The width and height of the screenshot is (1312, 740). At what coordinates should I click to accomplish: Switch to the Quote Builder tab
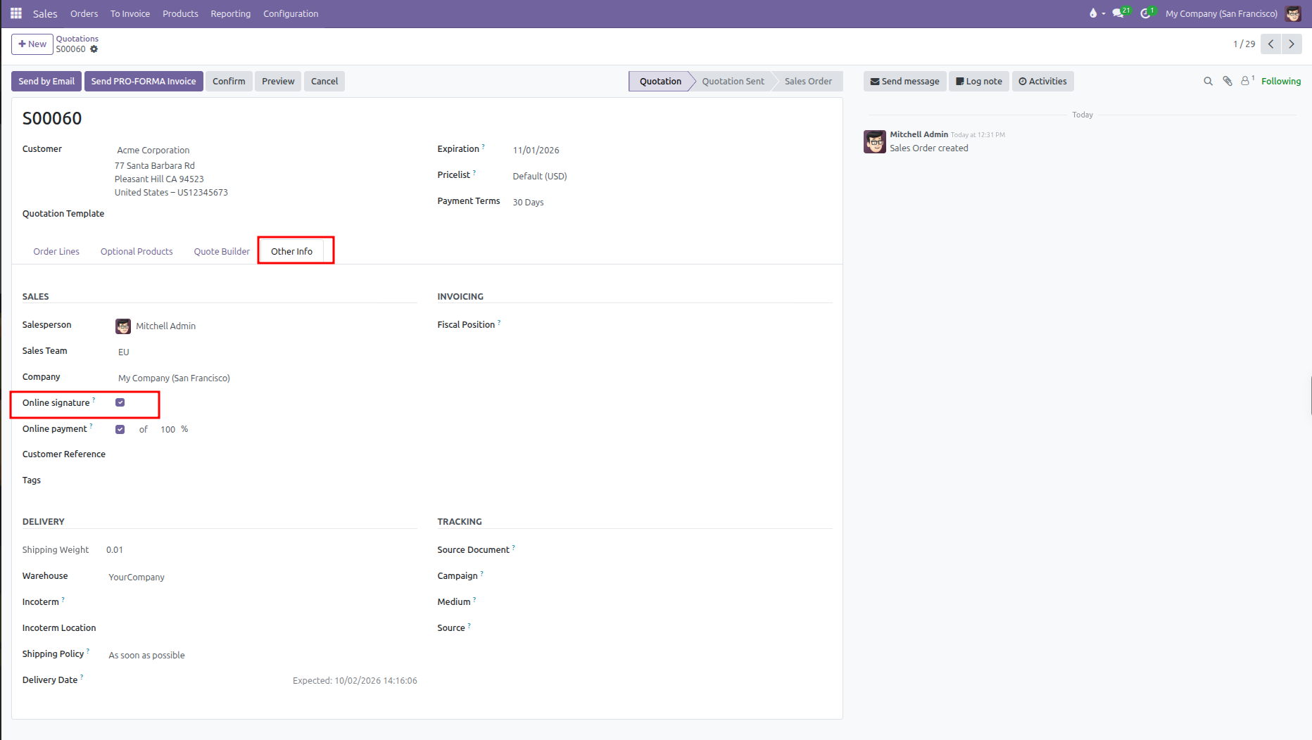coord(222,251)
